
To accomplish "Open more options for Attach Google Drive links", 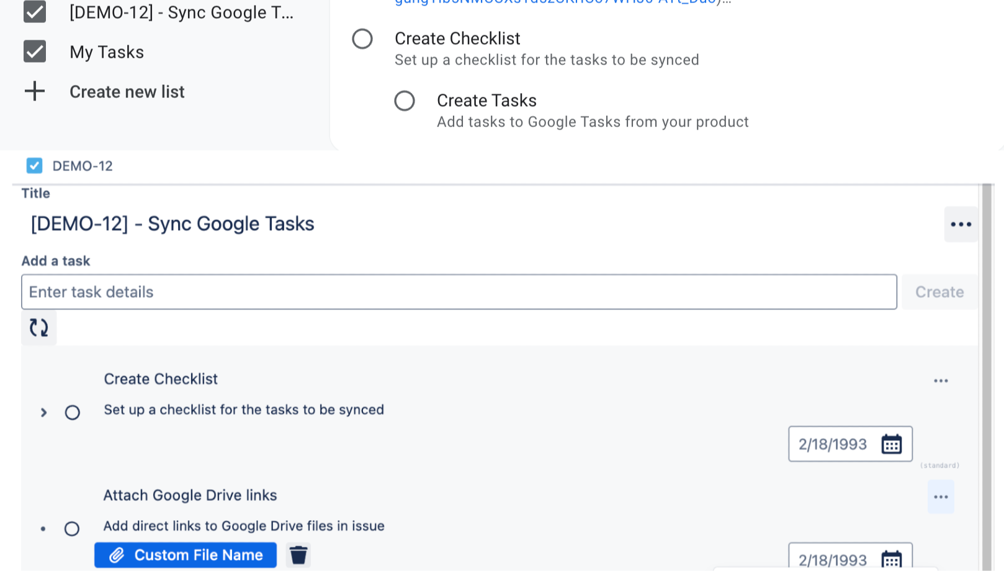I will 941,497.
